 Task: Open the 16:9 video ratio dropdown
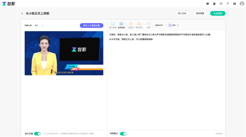click(38, 25)
